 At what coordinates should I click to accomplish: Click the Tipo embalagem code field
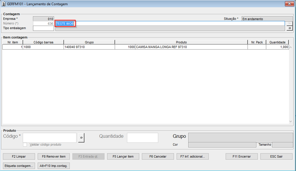point(43,28)
